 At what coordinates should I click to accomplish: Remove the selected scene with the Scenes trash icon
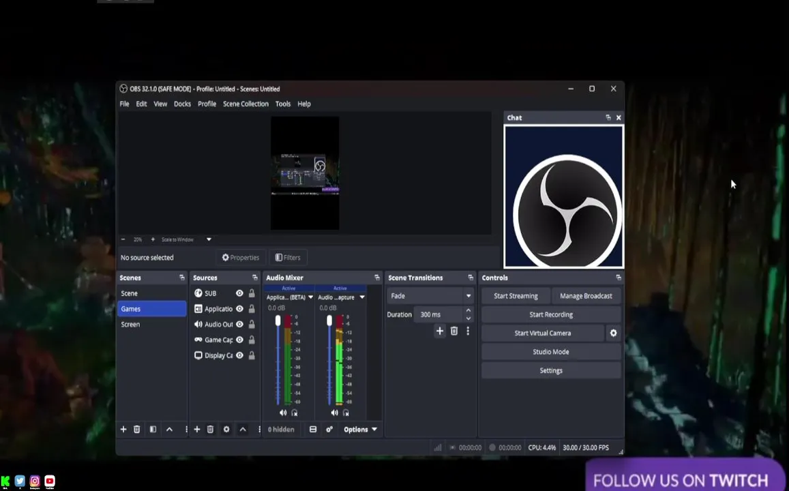click(x=136, y=429)
